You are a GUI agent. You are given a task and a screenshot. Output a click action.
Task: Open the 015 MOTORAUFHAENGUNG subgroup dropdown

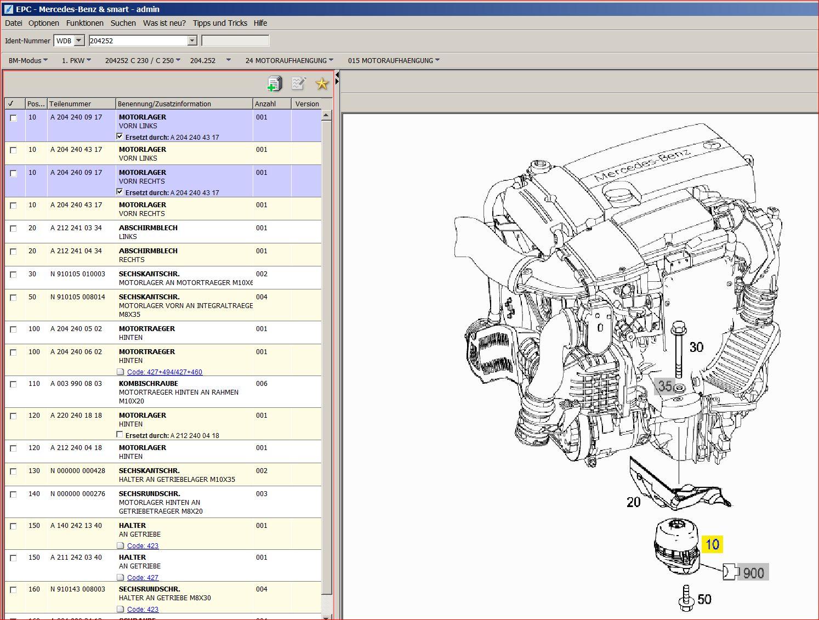[394, 60]
